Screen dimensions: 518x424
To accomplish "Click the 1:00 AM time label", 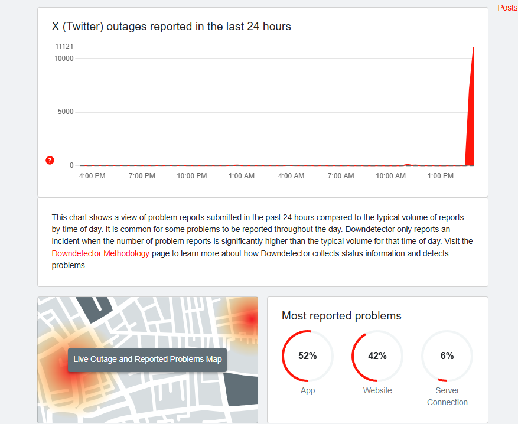I will [x=242, y=176].
